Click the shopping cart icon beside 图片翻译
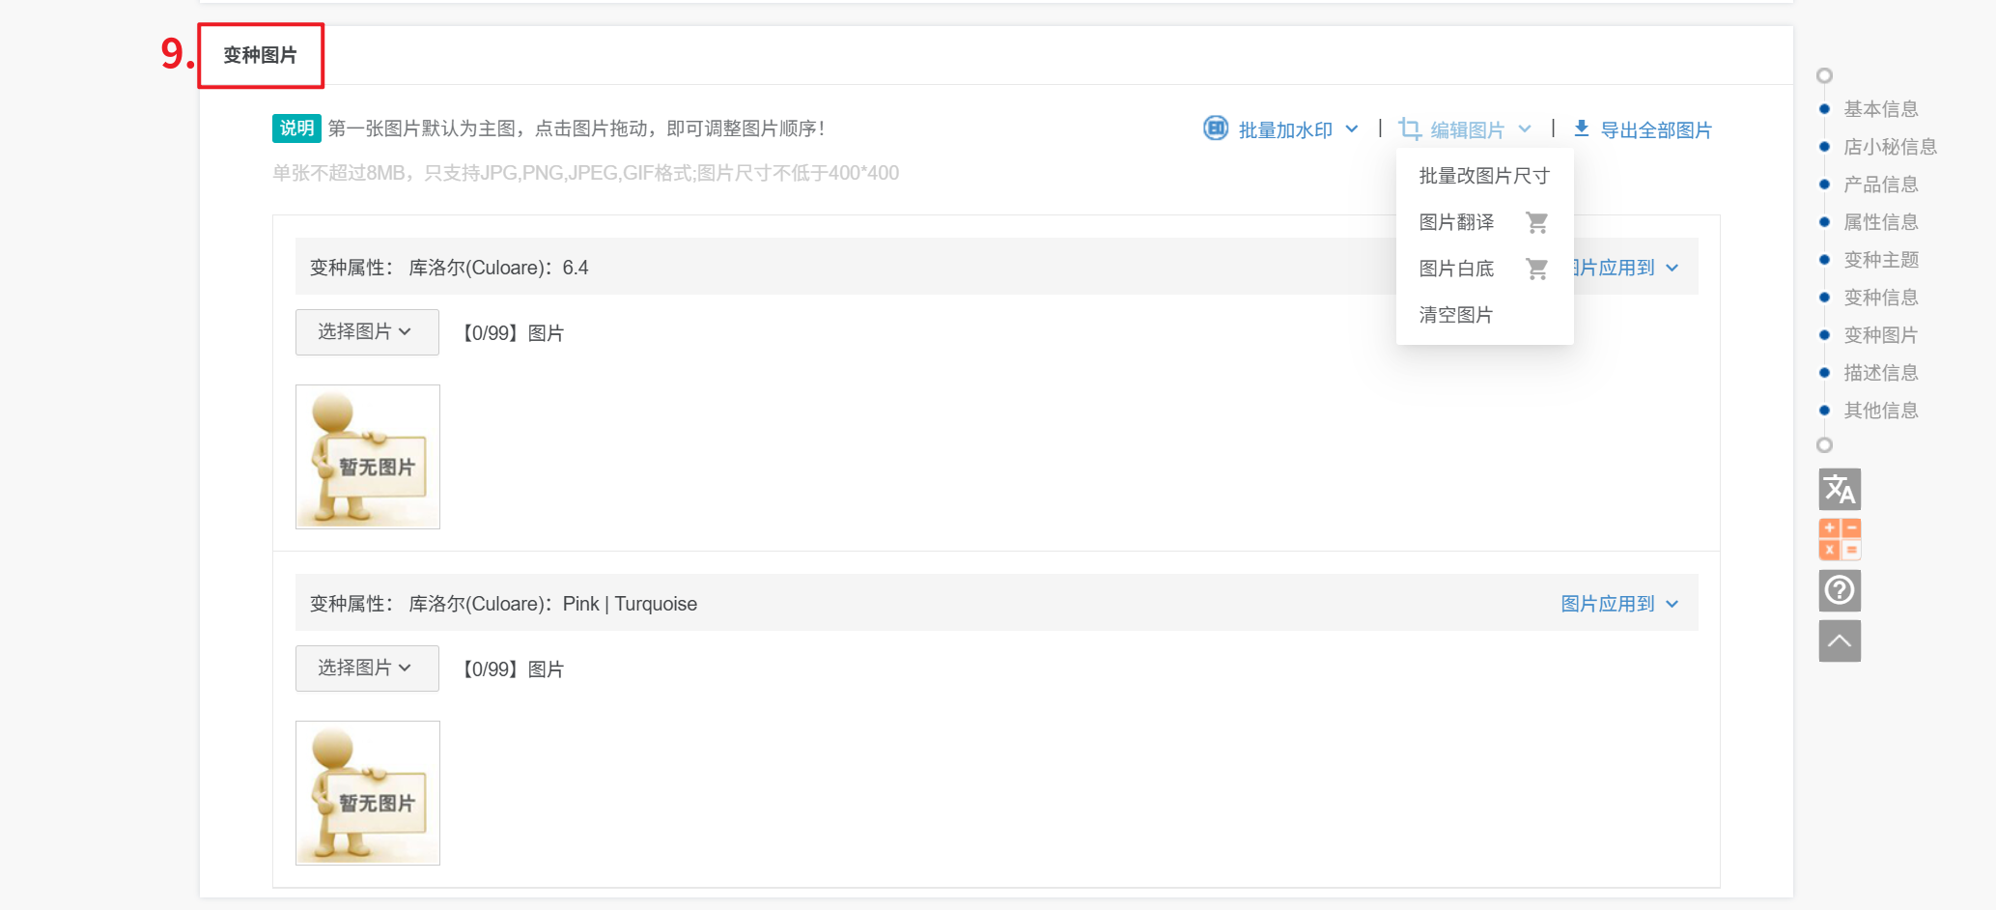The height and width of the screenshot is (910, 1996). 1536,223
